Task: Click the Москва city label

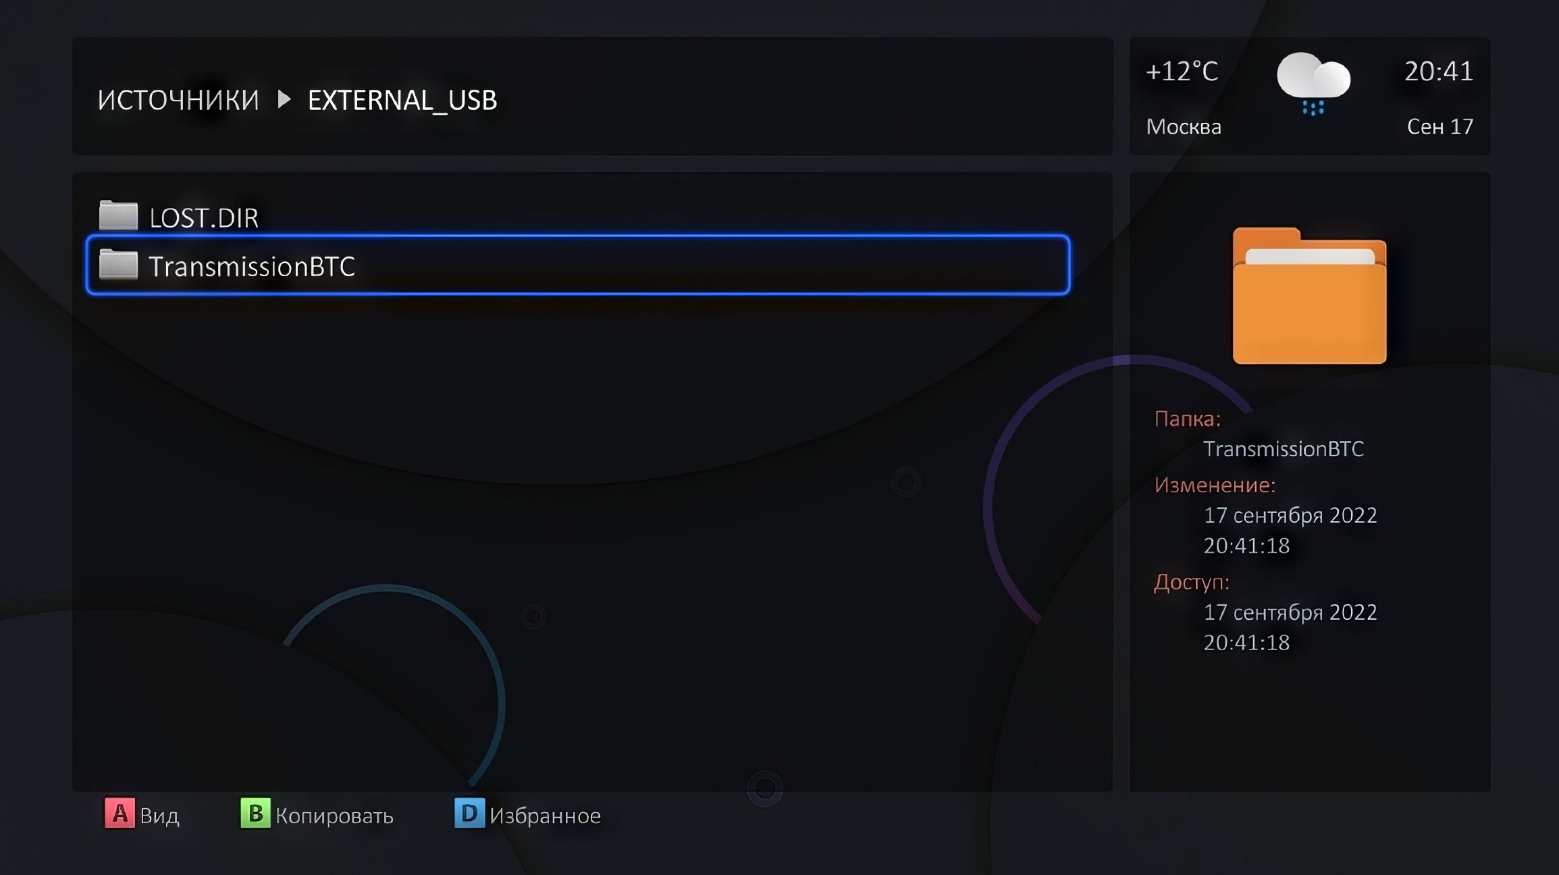Action: pyautogui.click(x=1184, y=126)
